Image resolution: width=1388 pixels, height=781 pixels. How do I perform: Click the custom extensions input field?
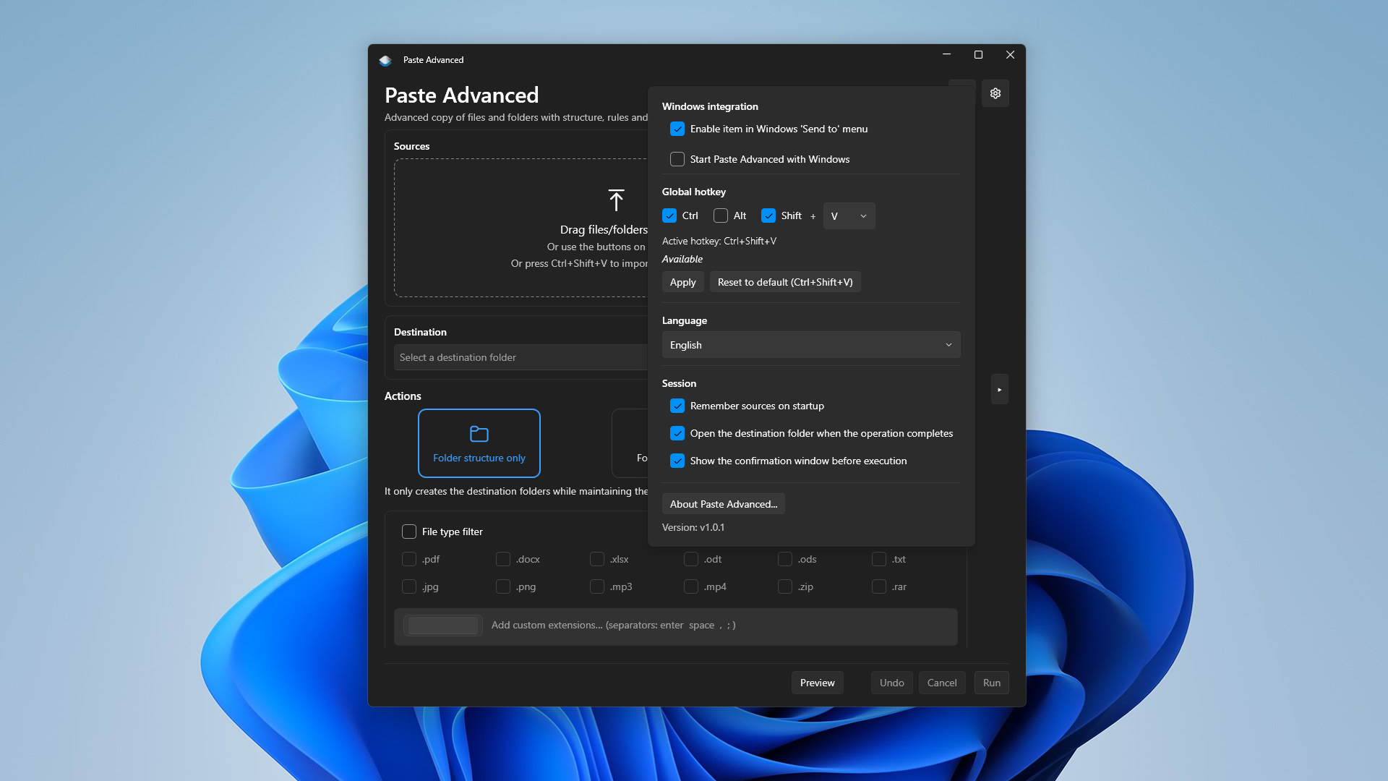pyautogui.click(x=676, y=626)
